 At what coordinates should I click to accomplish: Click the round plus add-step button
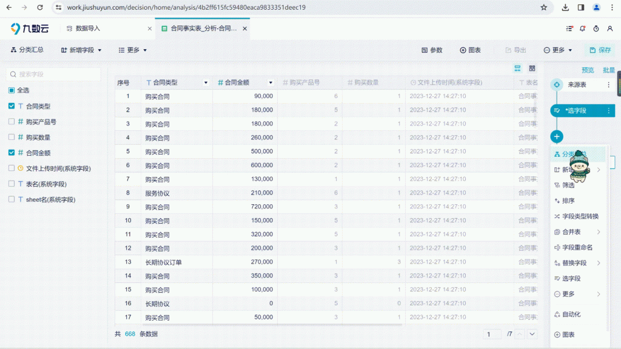(557, 137)
